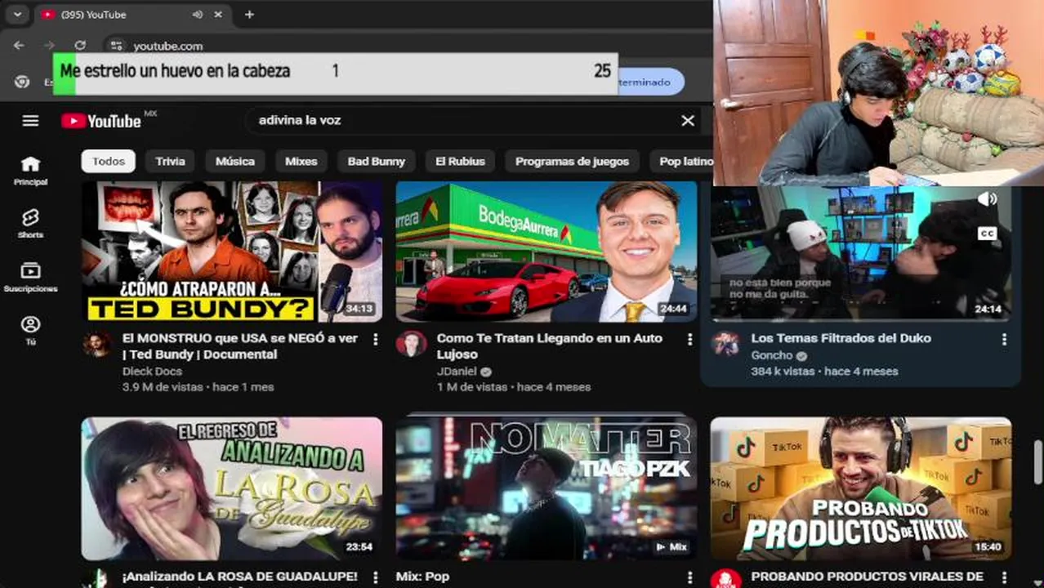Viewport: 1044px width, 588px height.
Task: Open the Duko video preview thumbnail
Action: pos(861,253)
